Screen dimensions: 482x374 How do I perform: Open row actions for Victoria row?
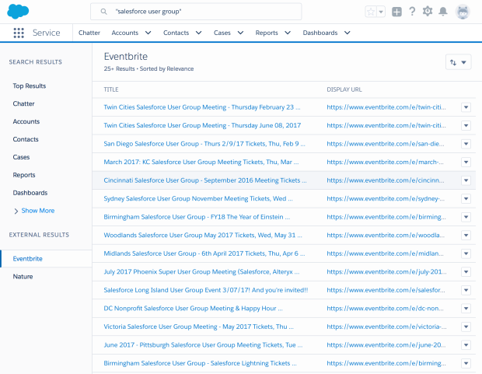click(x=466, y=327)
